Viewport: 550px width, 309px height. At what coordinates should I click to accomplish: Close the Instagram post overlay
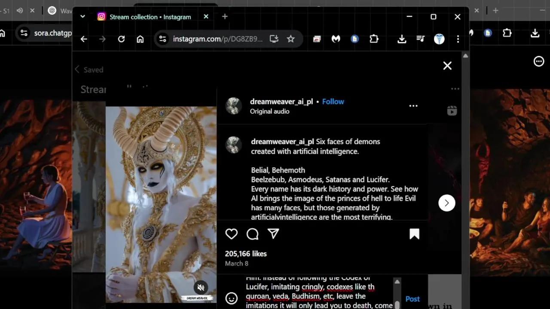(x=447, y=66)
